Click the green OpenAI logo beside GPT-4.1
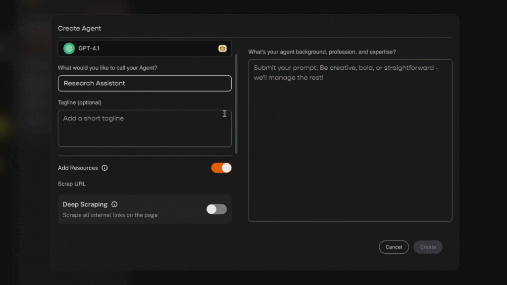 (x=69, y=48)
